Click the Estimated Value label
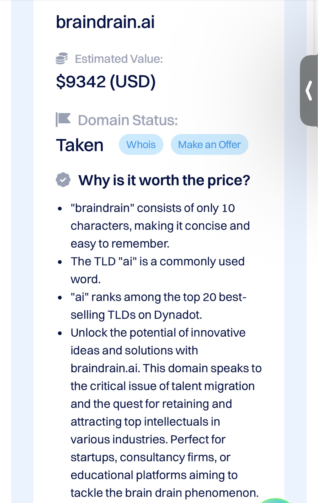 point(119,59)
